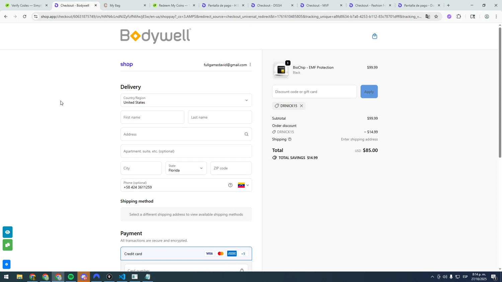The image size is (502, 282).
Task: Switch to the Verify Codes tab
Action: coord(26,5)
